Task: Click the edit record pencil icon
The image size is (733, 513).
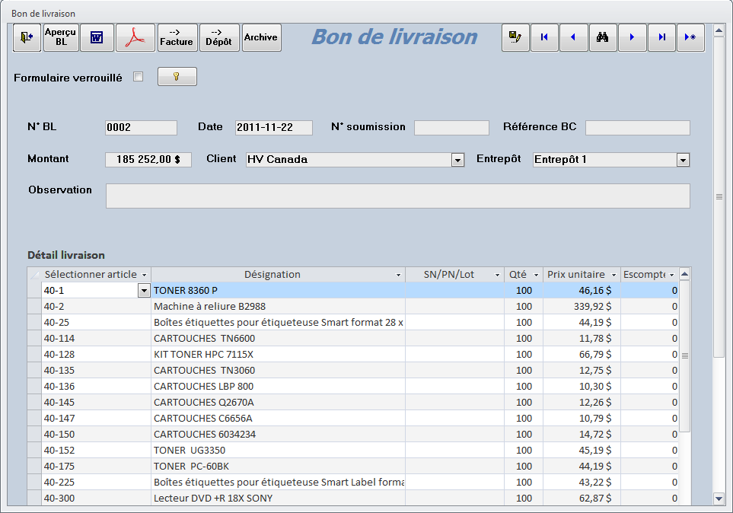Action: coord(515,37)
